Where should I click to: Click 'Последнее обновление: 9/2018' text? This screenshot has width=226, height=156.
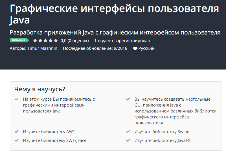pos(95,48)
